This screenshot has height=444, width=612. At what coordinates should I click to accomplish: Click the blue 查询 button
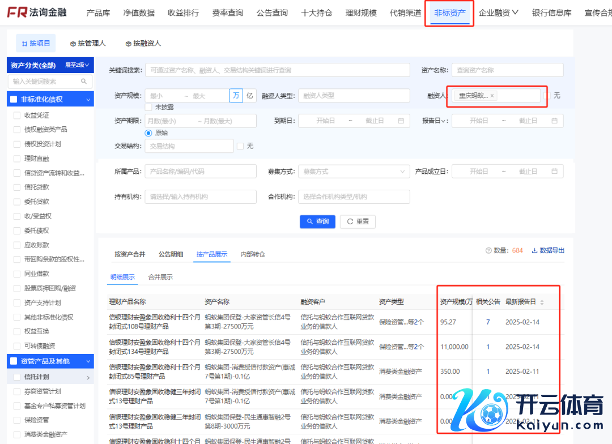(x=317, y=221)
